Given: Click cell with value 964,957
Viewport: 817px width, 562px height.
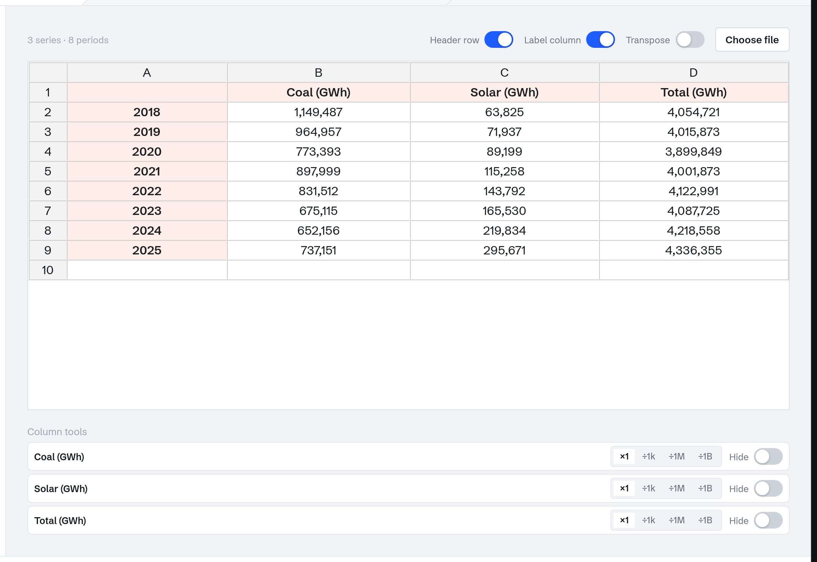Looking at the screenshot, I should pyautogui.click(x=319, y=132).
